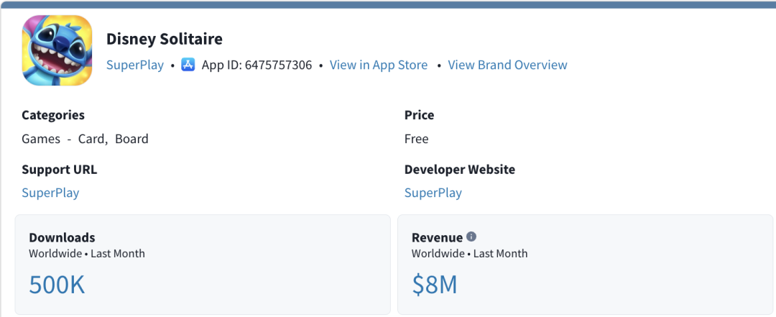Open View Brand Overview link
Screen dimensions: 776x317
[507, 65]
